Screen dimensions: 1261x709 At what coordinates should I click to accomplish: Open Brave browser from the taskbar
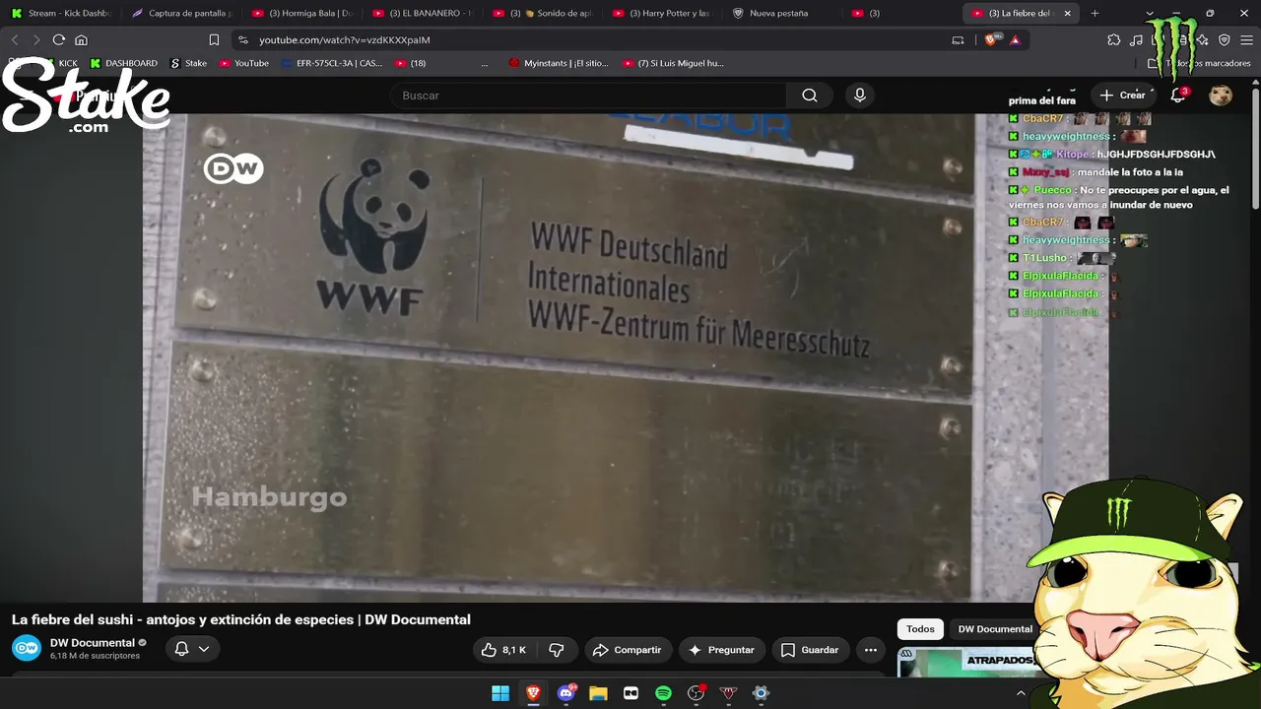pos(533,693)
